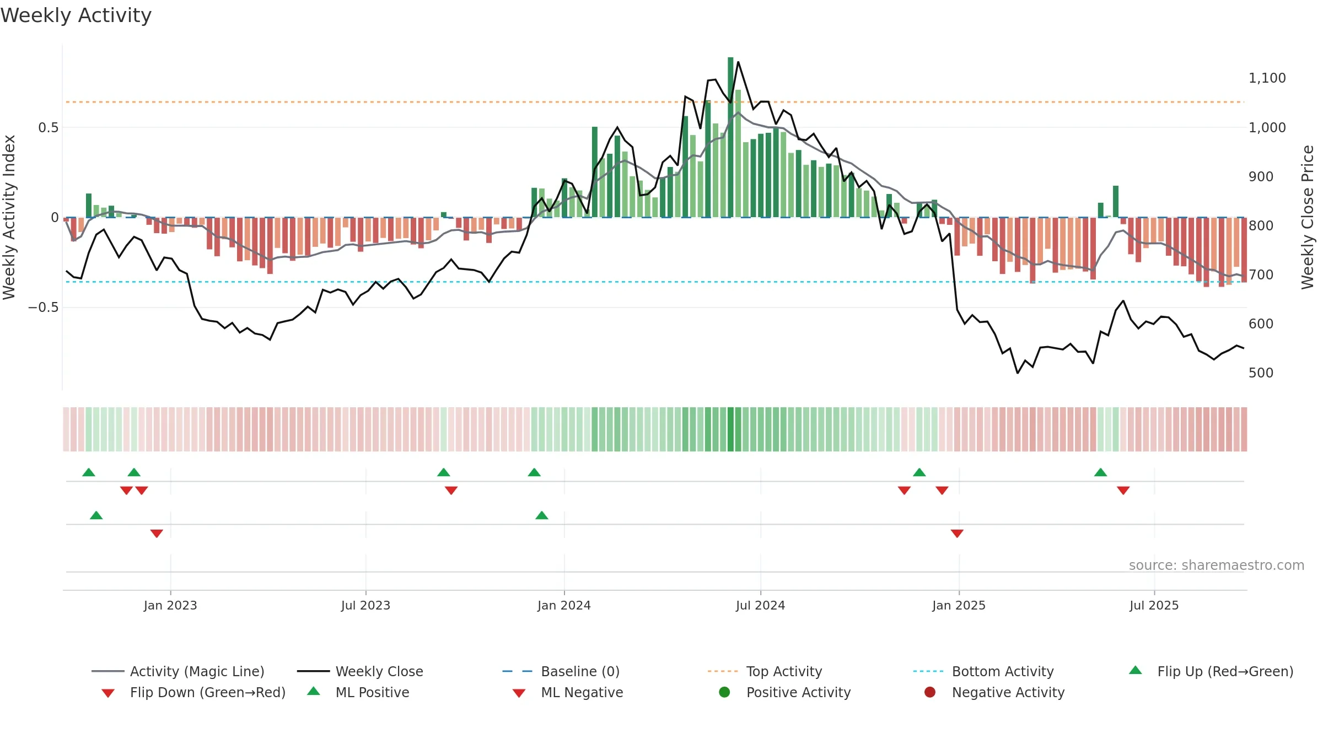The height and width of the screenshot is (744, 1323).
Task: Toggle the Weekly Close legend entry
Action: pos(360,671)
